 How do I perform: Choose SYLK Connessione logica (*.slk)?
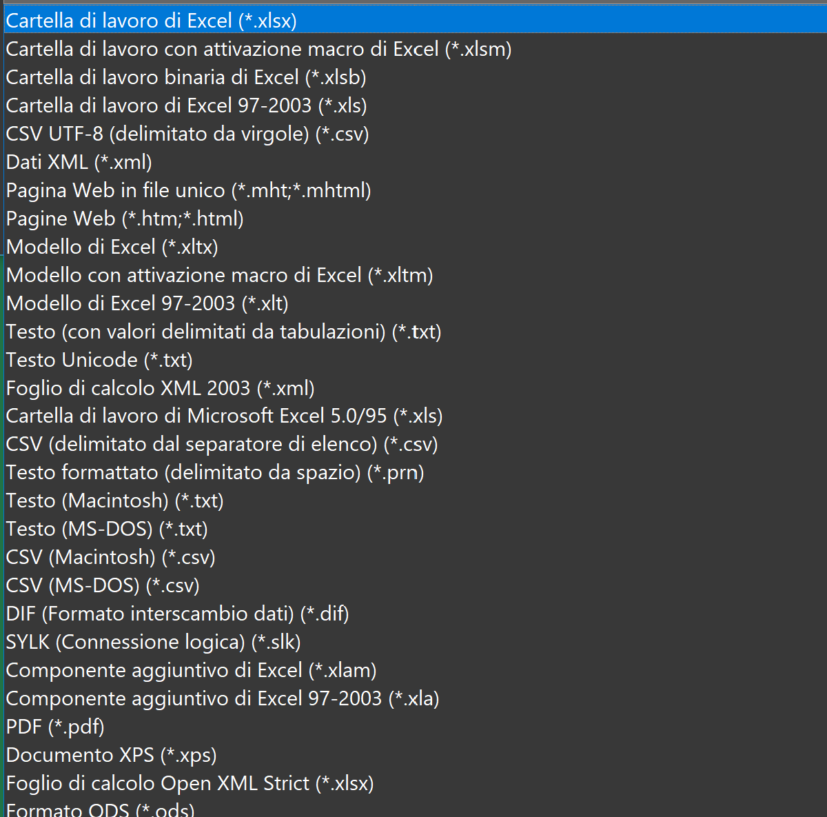[415, 642]
